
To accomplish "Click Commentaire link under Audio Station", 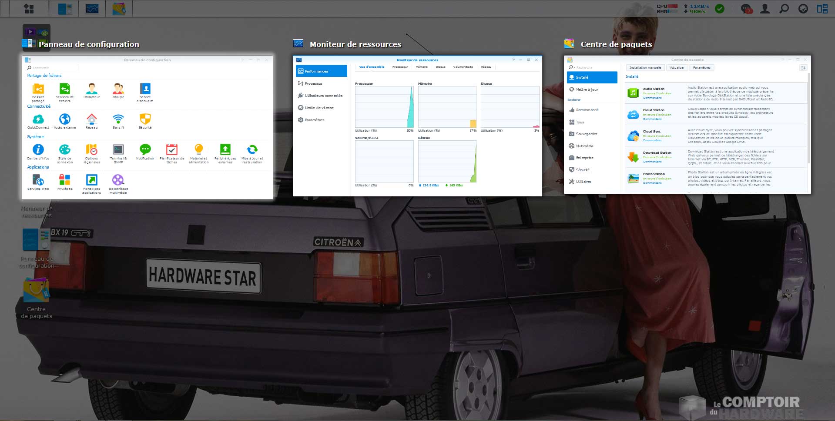I will [x=652, y=98].
